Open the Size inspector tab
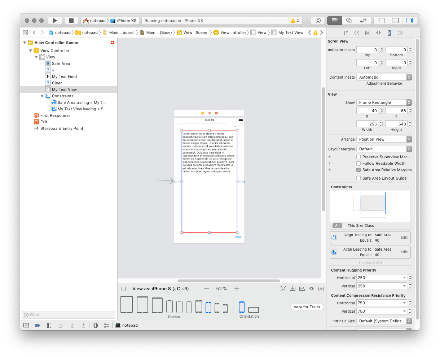The image size is (440, 357). click(389, 33)
